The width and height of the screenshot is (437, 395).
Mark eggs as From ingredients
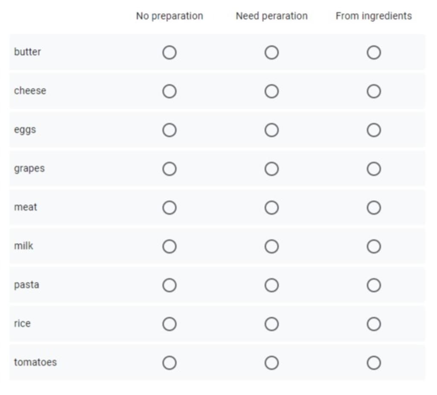(374, 130)
